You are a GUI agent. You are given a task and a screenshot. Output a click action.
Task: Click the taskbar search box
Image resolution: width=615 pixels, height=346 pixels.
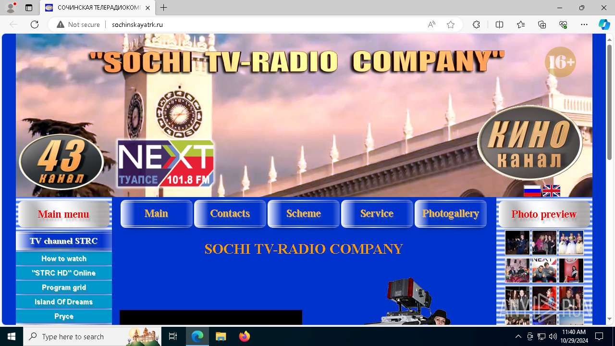pyautogui.click(x=92, y=336)
